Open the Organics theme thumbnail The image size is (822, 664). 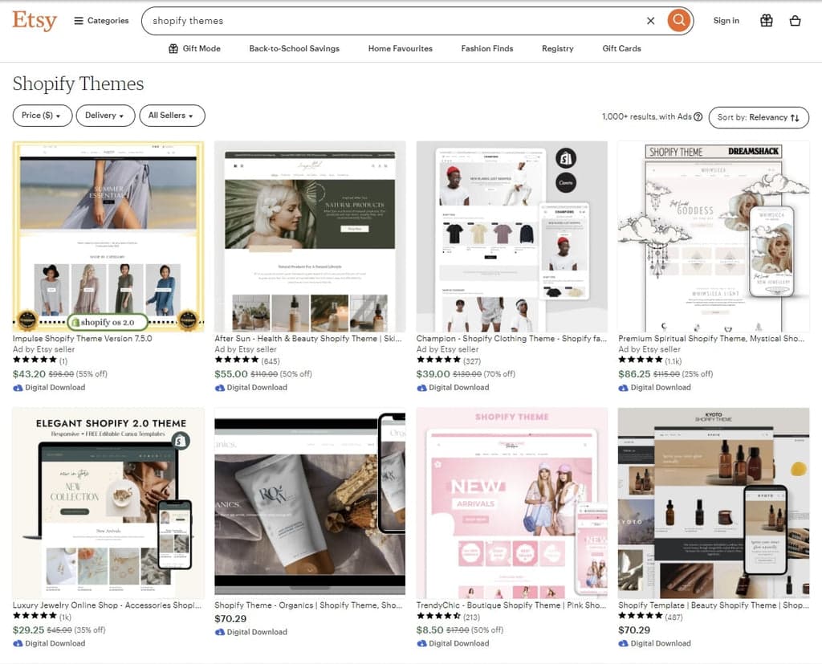tap(310, 503)
